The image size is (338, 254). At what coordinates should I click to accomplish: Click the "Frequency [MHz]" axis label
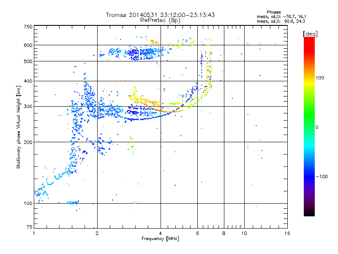[160, 239]
